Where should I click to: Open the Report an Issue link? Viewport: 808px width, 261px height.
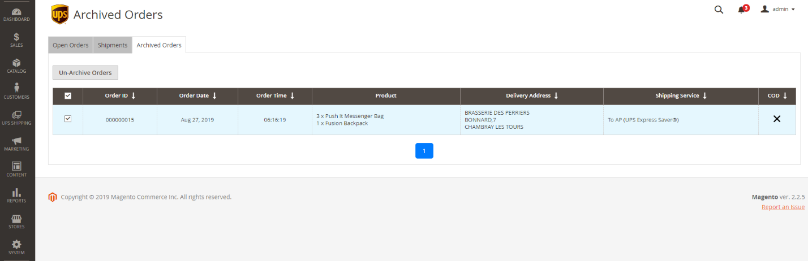pyautogui.click(x=783, y=207)
